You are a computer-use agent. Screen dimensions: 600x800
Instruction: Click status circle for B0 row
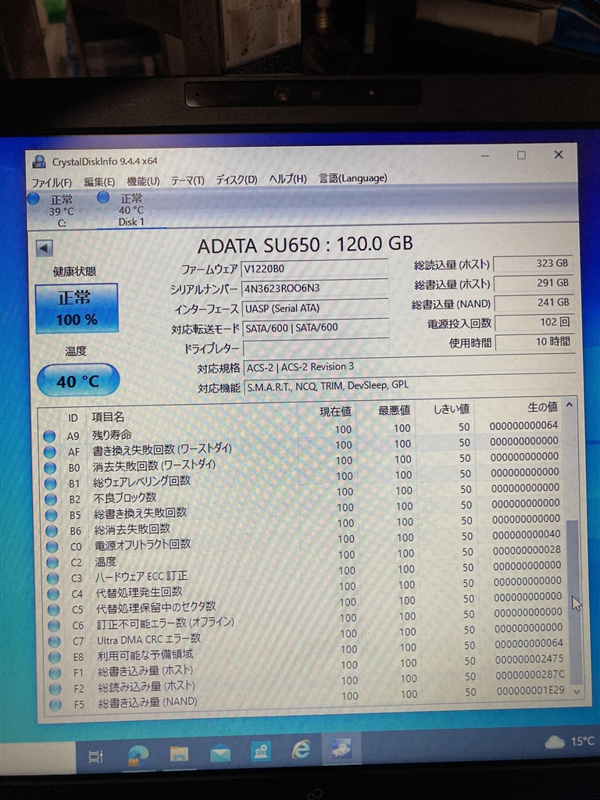(50, 468)
